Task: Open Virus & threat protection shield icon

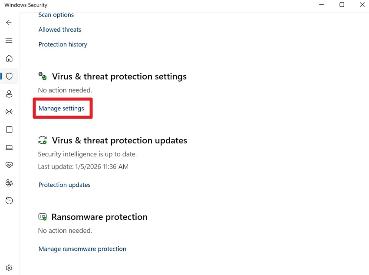Action: [x=9, y=76]
